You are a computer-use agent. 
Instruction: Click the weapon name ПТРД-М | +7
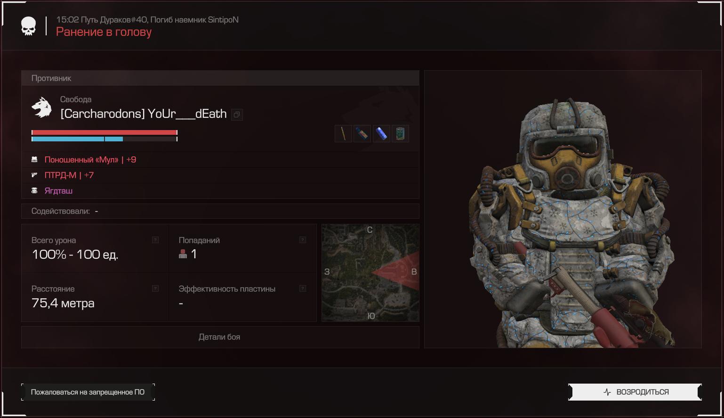pos(69,175)
